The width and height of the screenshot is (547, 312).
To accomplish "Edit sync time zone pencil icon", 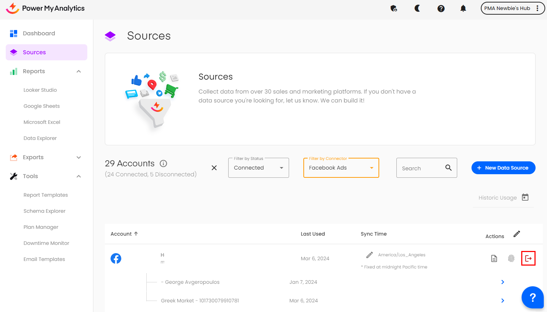I will [x=370, y=255].
